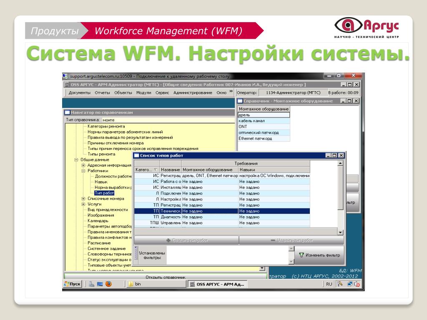Open the Окно menu
This screenshot has height=320, width=427.
tap(221, 93)
